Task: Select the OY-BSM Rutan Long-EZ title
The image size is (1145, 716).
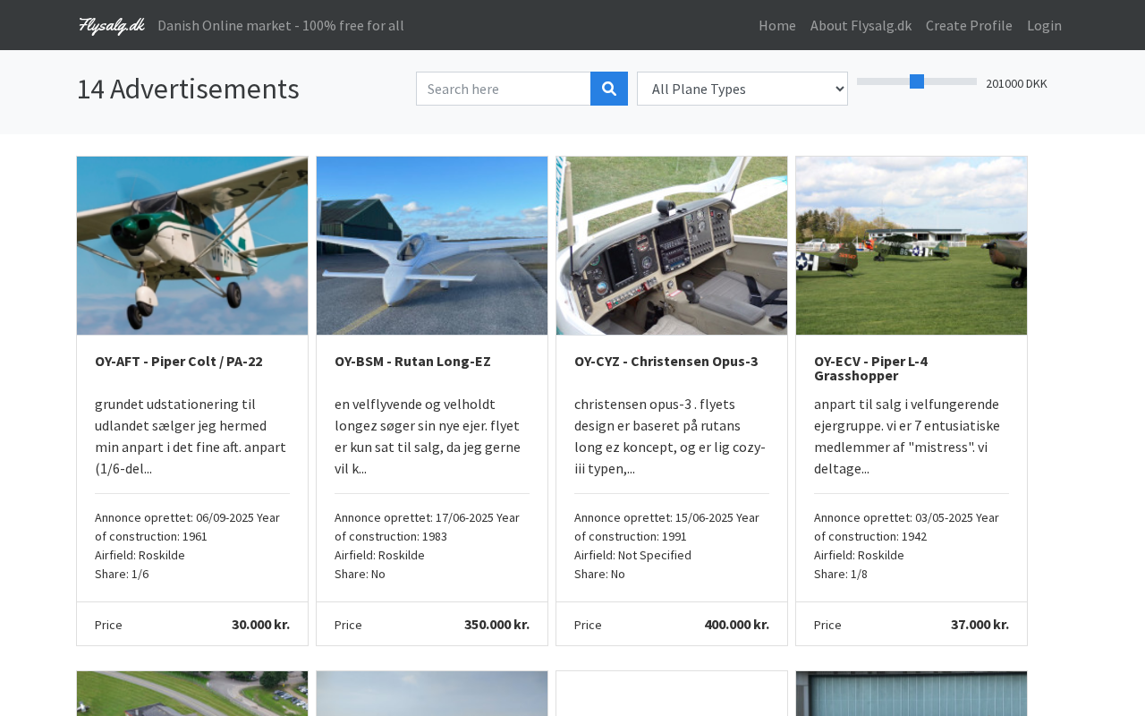Action: pos(412,362)
